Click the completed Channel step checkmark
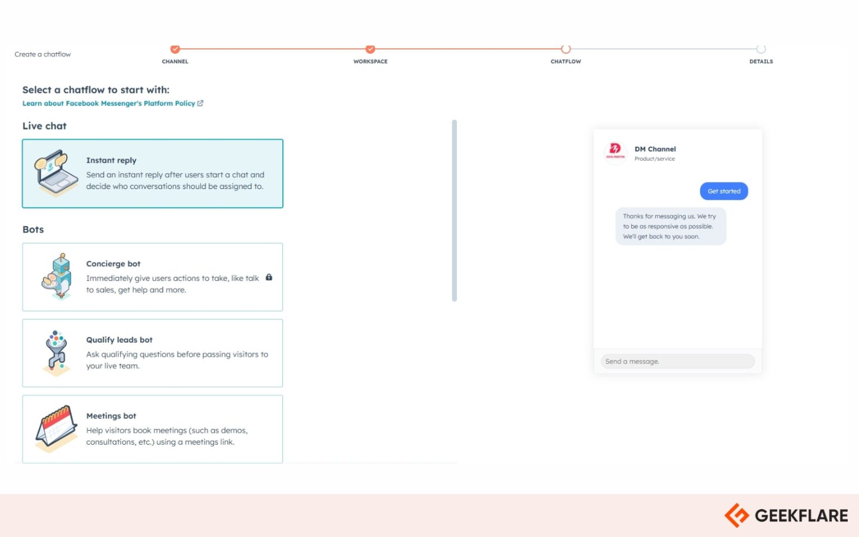This screenshot has height=537, width=859. point(175,49)
